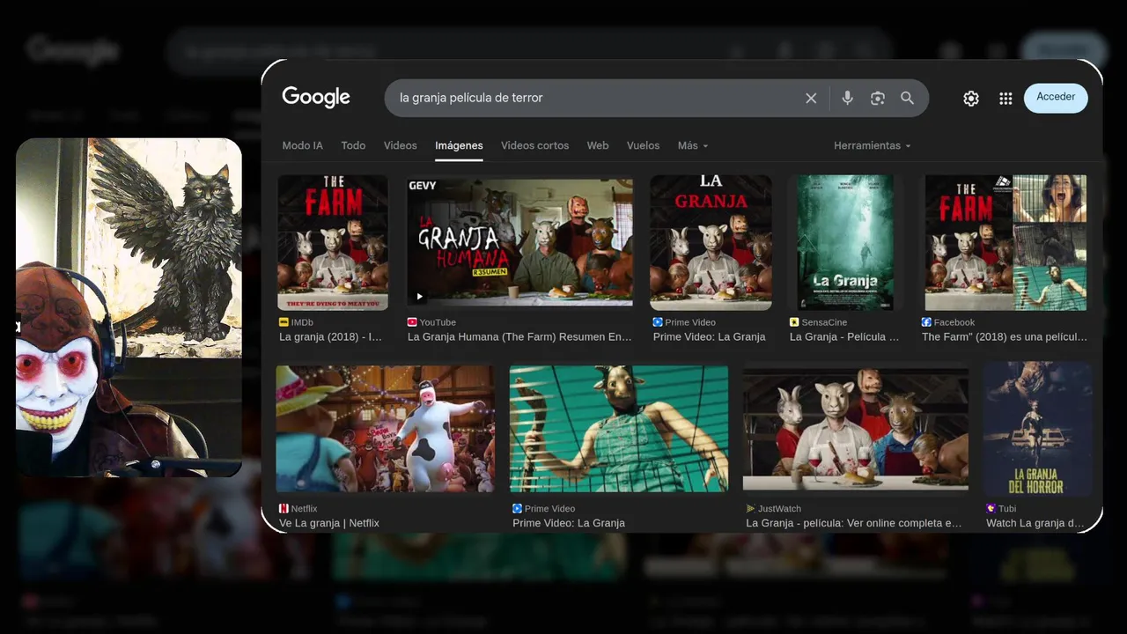Switch to the Videos tab
Viewport: 1127px width, 634px height.
pyautogui.click(x=401, y=145)
